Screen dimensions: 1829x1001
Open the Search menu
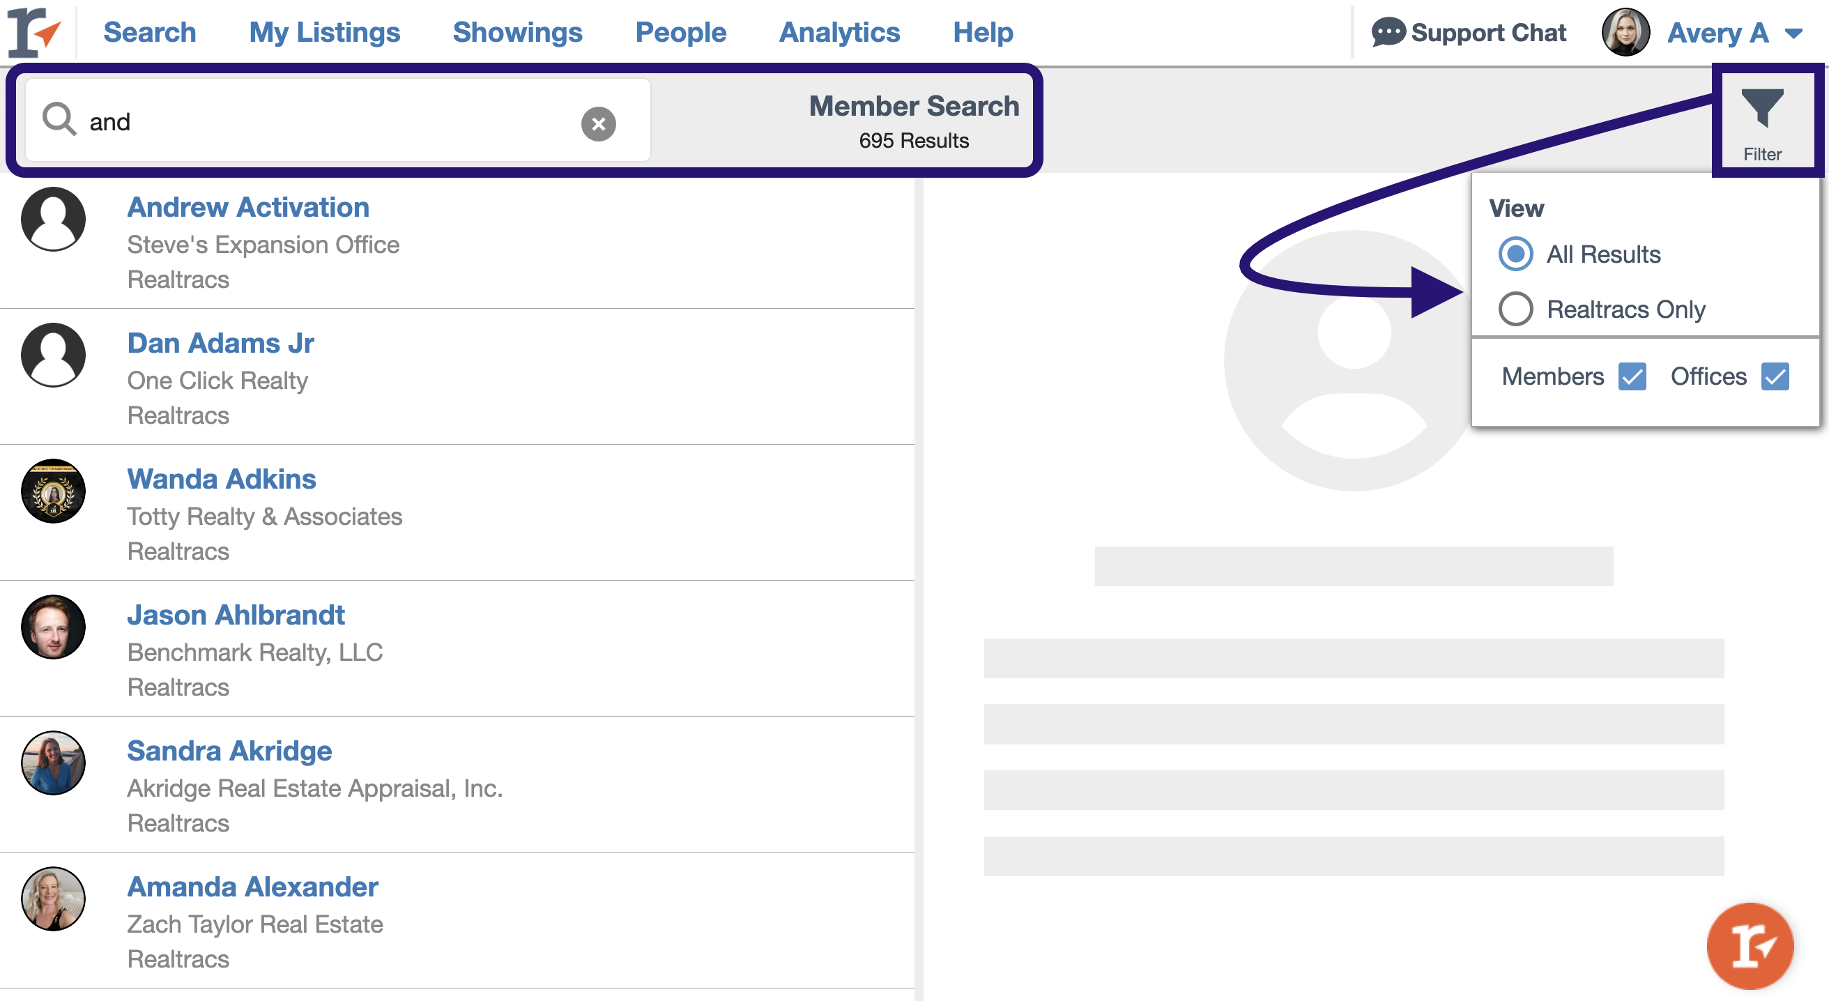(150, 33)
